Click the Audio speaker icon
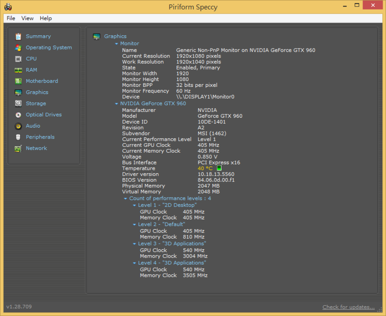The height and width of the screenshot is (316, 386). coord(18,126)
